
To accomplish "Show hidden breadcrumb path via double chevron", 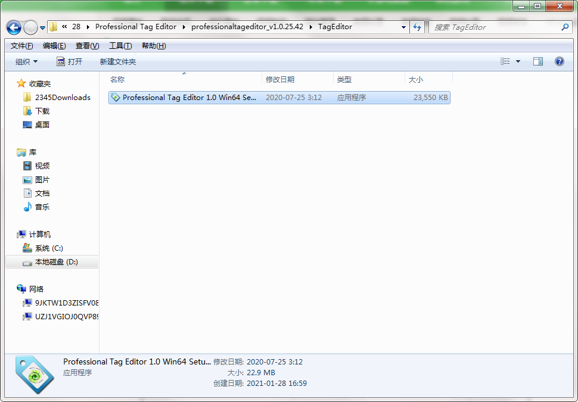I will 64,27.
